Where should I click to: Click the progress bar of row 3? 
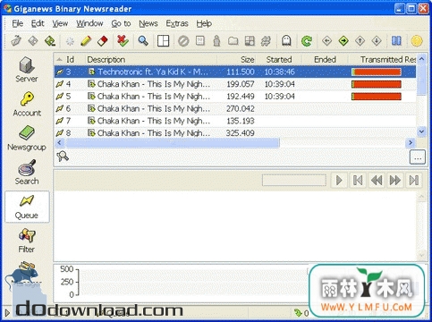377,72
